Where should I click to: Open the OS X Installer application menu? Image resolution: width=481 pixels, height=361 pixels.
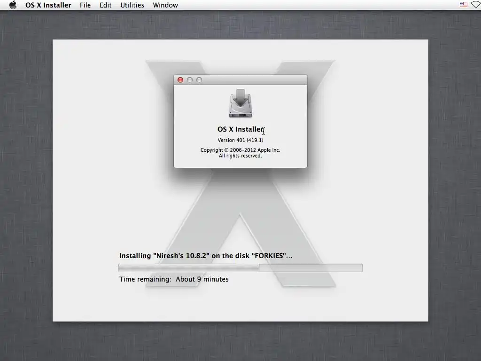pos(48,5)
